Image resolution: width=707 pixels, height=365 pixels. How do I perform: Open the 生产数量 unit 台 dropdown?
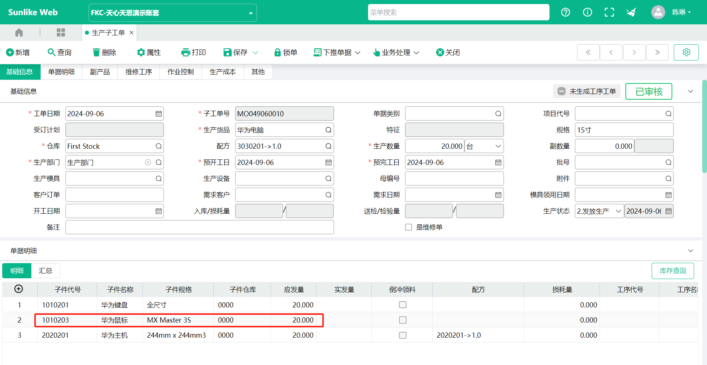484,146
